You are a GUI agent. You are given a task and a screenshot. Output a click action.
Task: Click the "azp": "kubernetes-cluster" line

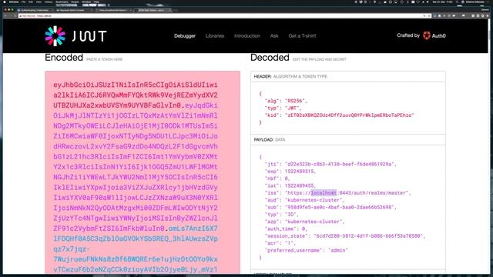(x=305, y=222)
